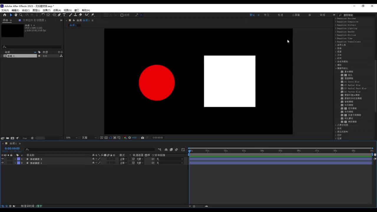Screen dimensions: 377x212
Task: Select the Type text tool
Action: (x=64, y=15)
